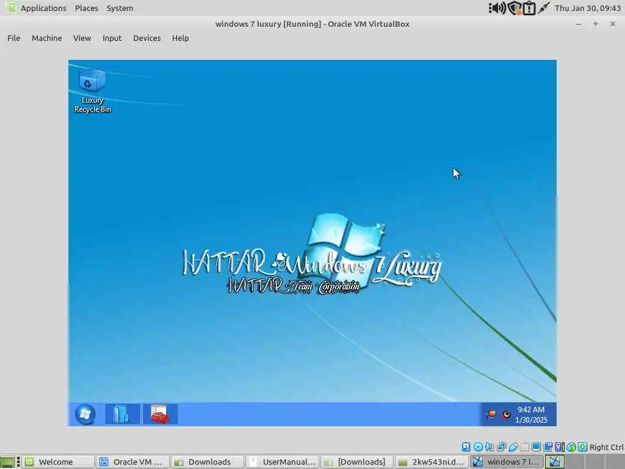Viewport: 625px width, 469px height.
Task: Open the System menu in top panel
Action: (120, 8)
